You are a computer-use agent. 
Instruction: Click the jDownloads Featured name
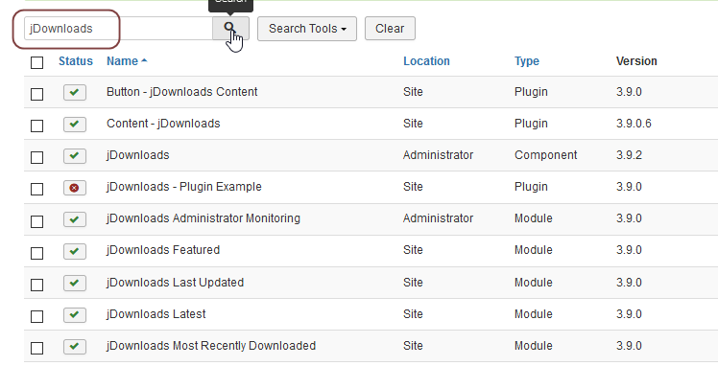[x=163, y=250]
